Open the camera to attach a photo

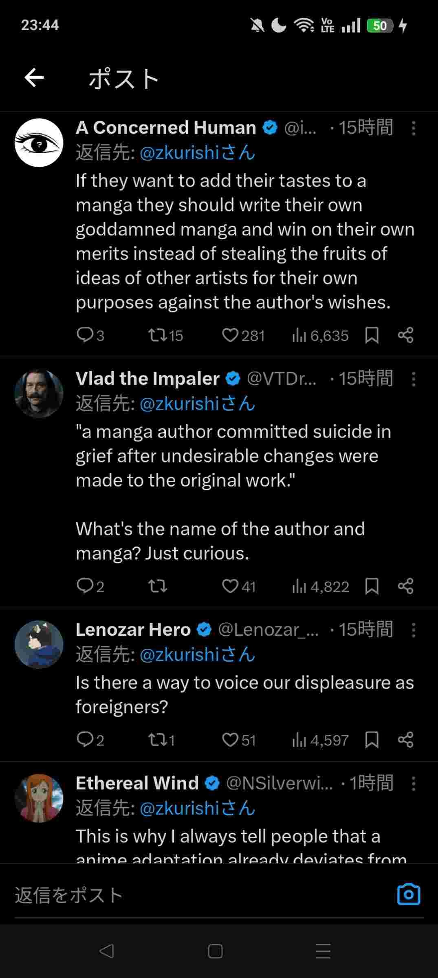[408, 894]
